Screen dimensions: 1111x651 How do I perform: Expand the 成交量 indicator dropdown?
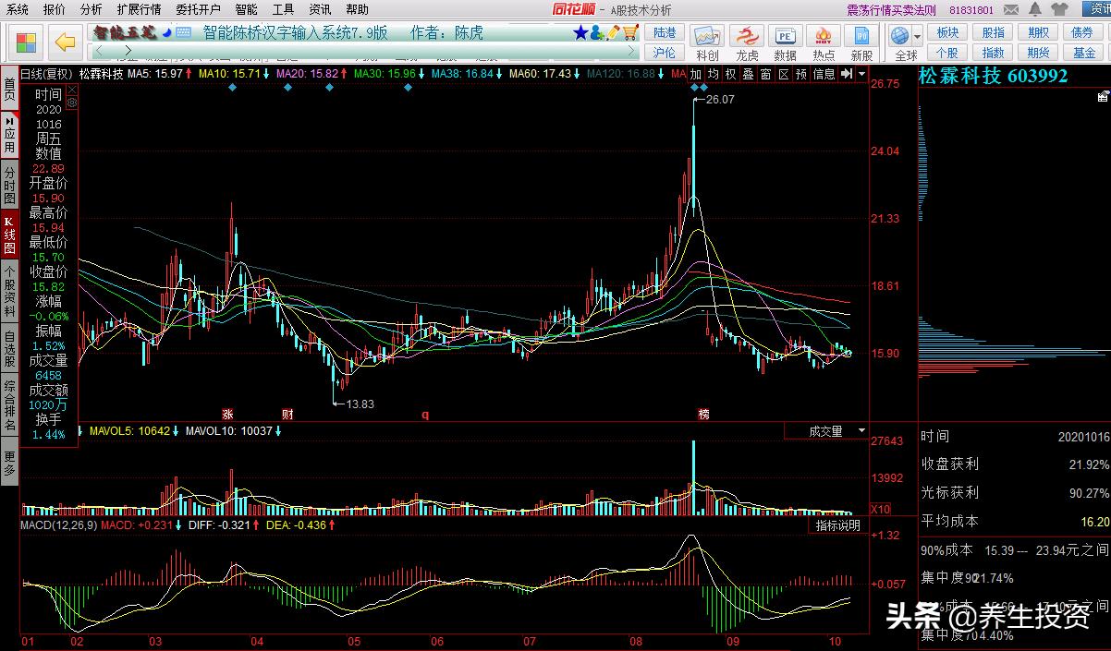coord(861,431)
